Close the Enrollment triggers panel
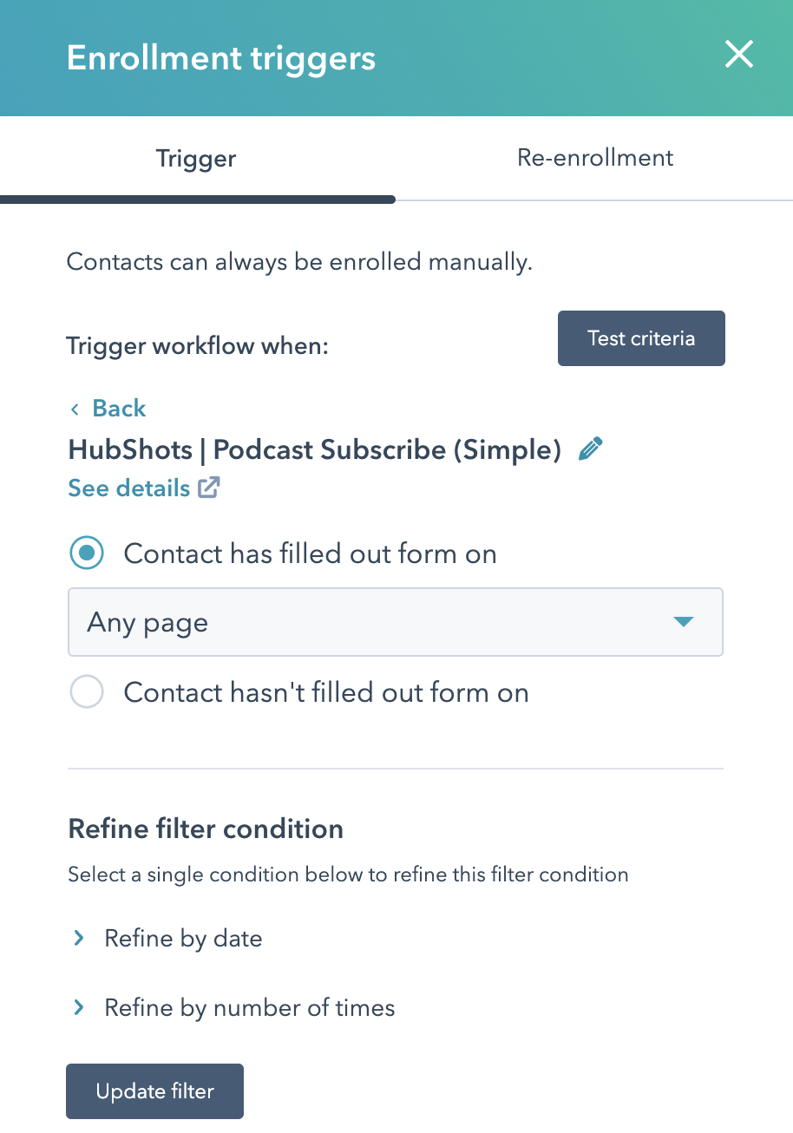Screen dimensions: 793x1133 coord(739,56)
